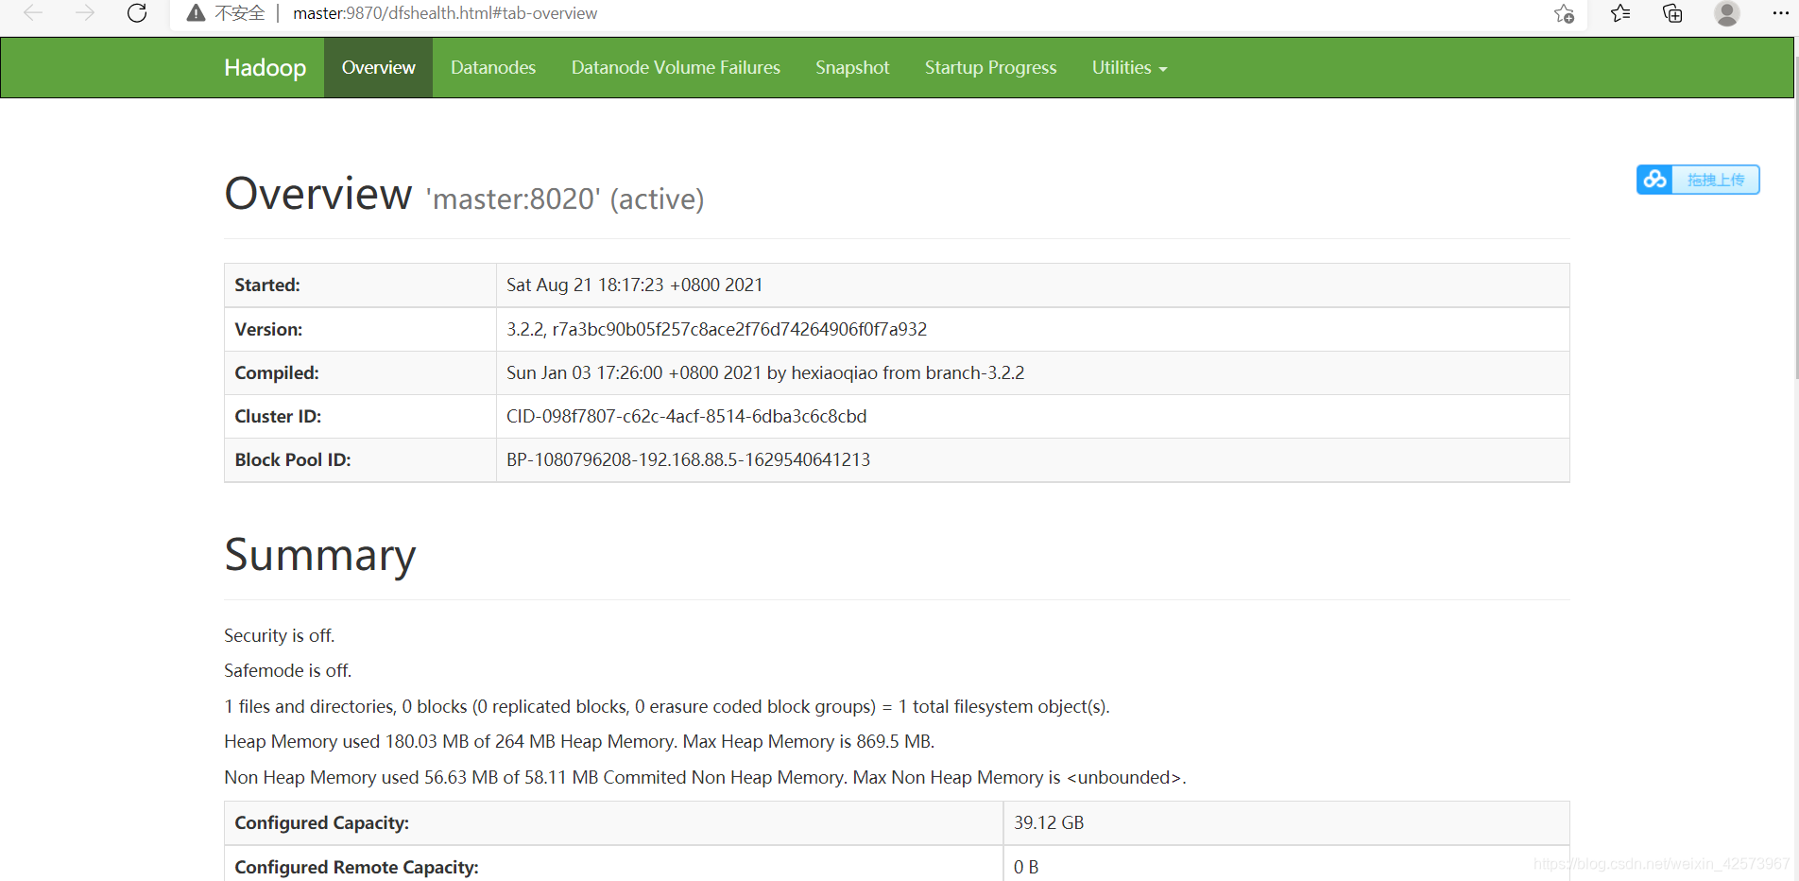Viewport: 1799px width, 881px height.
Task: Open the not-secure warning triangle icon
Action: (x=196, y=13)
